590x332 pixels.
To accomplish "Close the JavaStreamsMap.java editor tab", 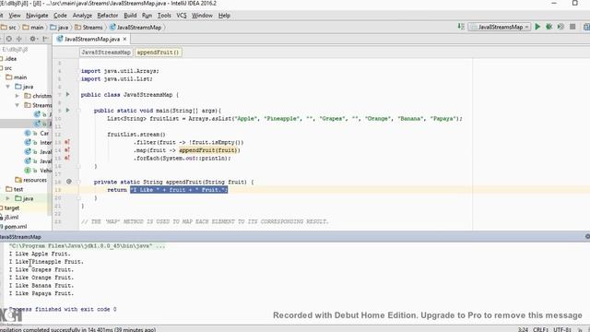I will (125, 39).
